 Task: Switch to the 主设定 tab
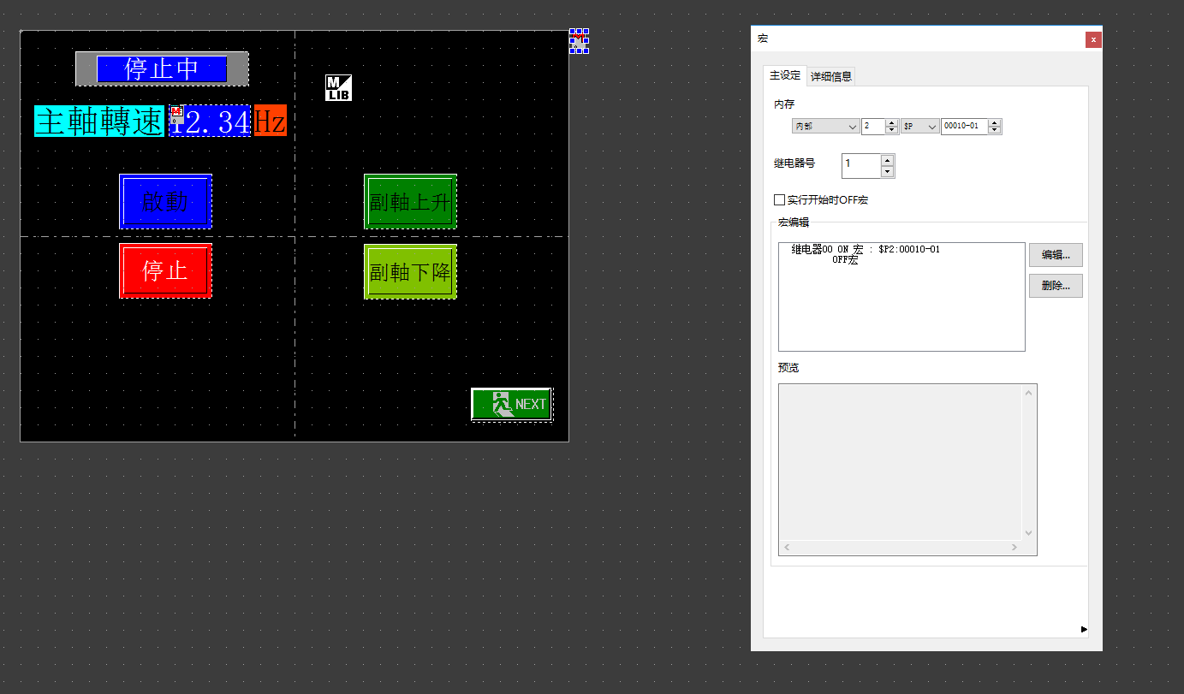click(x=785, y=75)
